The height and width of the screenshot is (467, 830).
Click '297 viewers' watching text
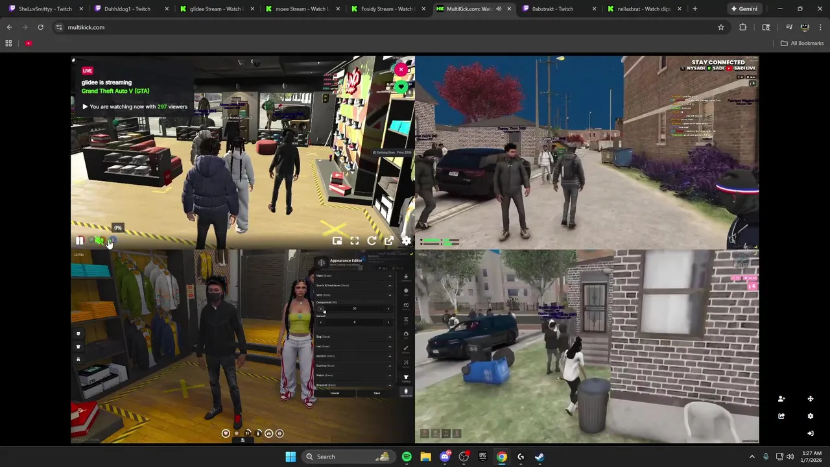pos(172,106)
